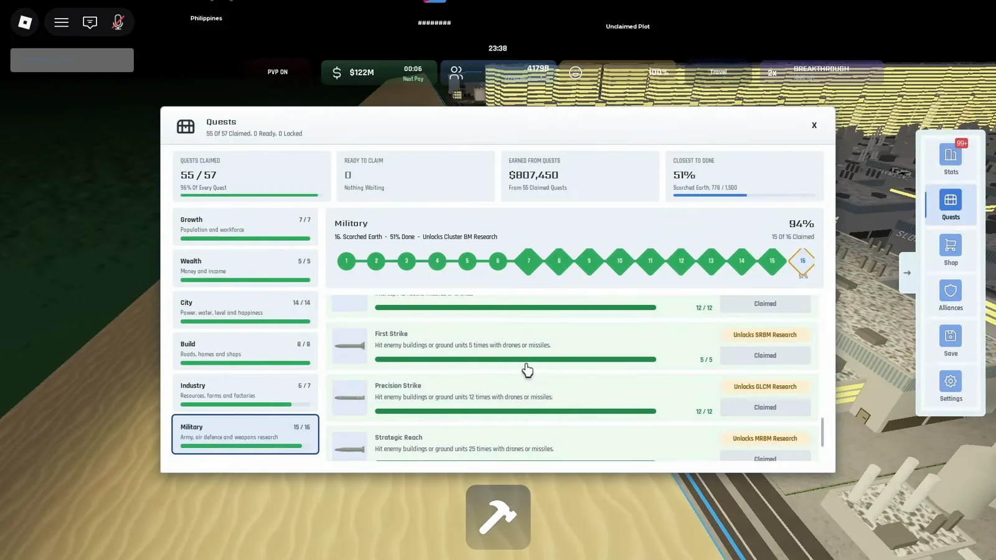
Task: Collapse the sidebar with the arrow
Action: [x=907, y=273]
